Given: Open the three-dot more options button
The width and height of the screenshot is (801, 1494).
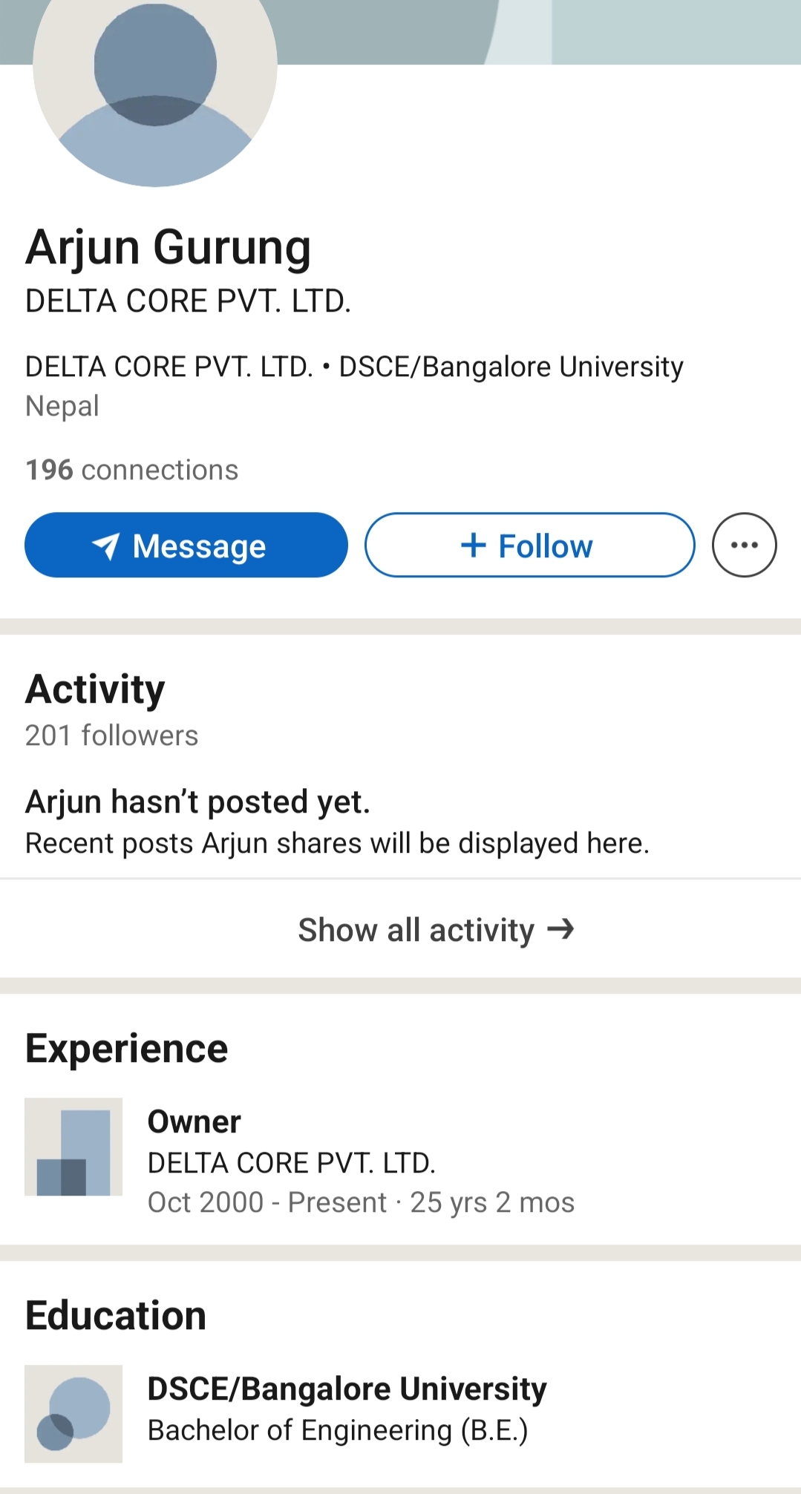Looking at the screenshot, I should pyautogui.click(x=744, y=545).
